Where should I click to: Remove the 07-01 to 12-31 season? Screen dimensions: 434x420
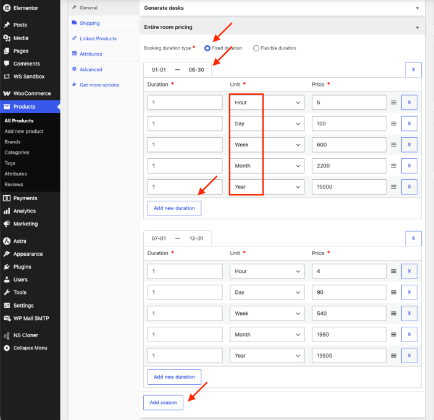(x=413, y=238)
